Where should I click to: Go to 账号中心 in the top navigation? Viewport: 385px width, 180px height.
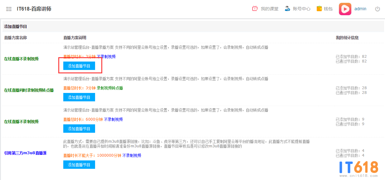pyautogui.click(x=301, y=9)
